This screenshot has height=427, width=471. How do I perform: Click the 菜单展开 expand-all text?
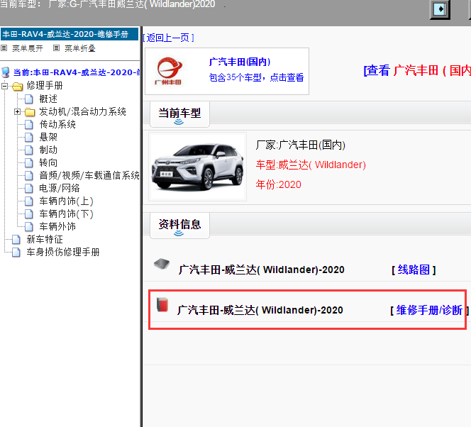click(28, 48)
